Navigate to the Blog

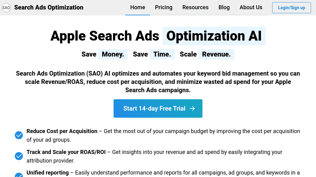[x=224, y=7]
